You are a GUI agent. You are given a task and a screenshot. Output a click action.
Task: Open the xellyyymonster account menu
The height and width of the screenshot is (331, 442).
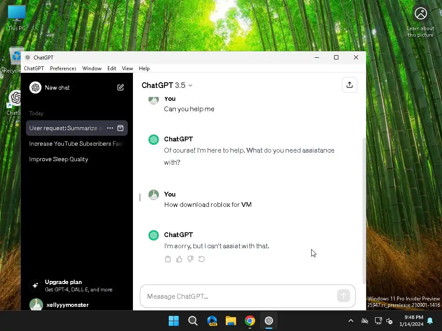tap(77, 305)
